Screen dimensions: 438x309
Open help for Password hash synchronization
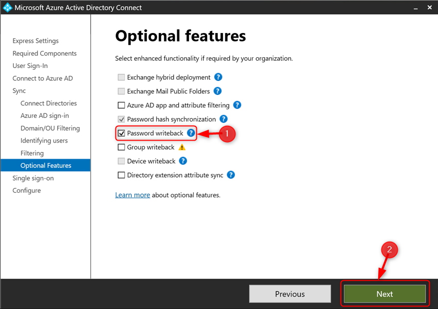[x=224, y=119]
